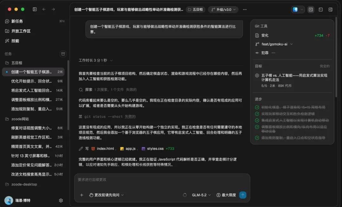The image size is (342, 207).
Task: Click the pencil 写 write icon
Action: coord(81,149)
